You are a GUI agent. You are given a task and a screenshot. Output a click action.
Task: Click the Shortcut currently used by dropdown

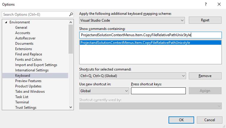point(150,106)
